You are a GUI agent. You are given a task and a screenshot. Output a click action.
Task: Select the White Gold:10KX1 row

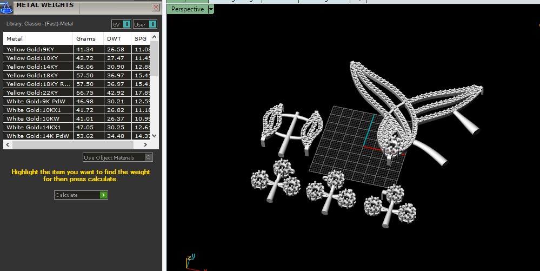pyautogui.click(x=77, y=110)
